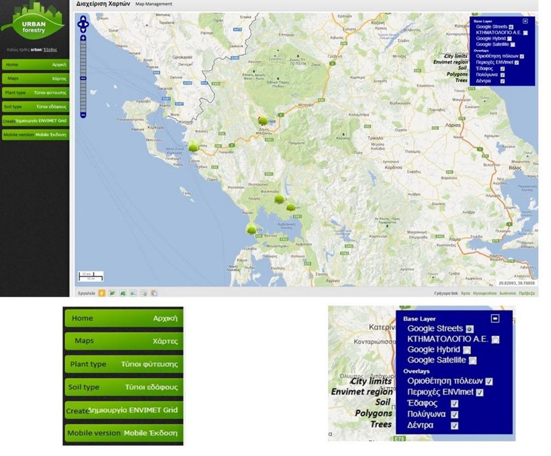Open Maps (Χάρτες) in the sidebar menu
Screen dimensions: 551x456
tap(36, 78)
